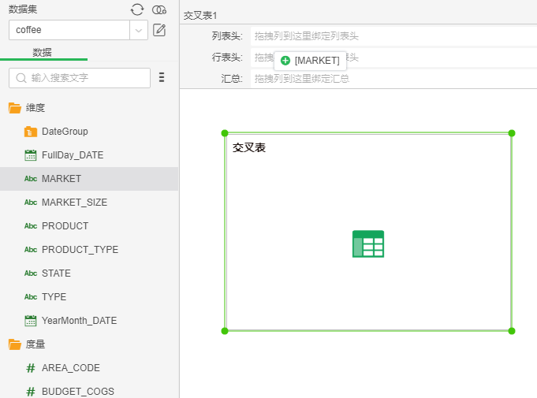This screenshot has width=537, height=398.
Task: Select YearMonth_DATE field
Action: [x=79, y=321]
